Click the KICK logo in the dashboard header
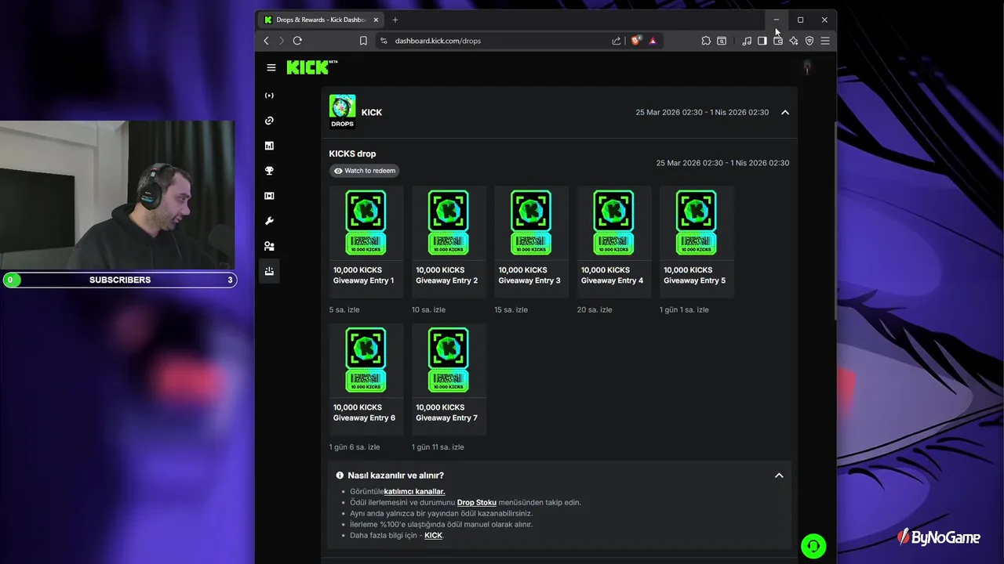1004x564 pixels. (311, 67)
